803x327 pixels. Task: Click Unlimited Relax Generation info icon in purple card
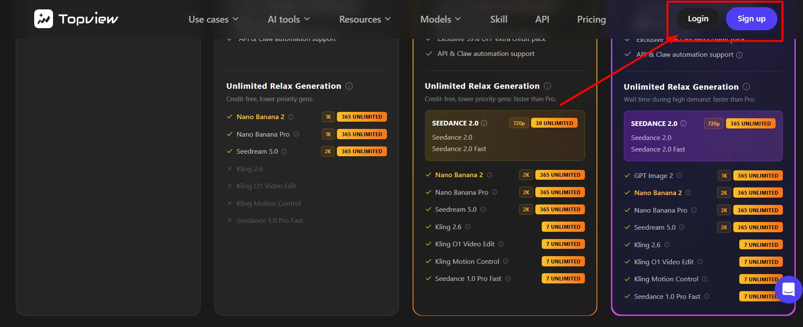tap(746, 87)
